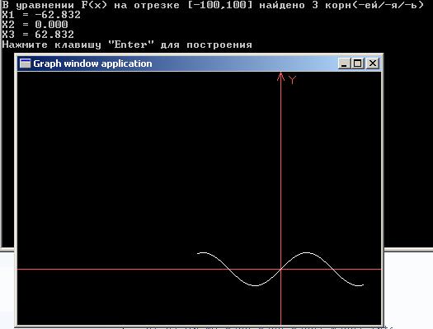This screenshot has width=433, height=329.
Task: Click the origin where axes intersect
Action: [281, 269]
